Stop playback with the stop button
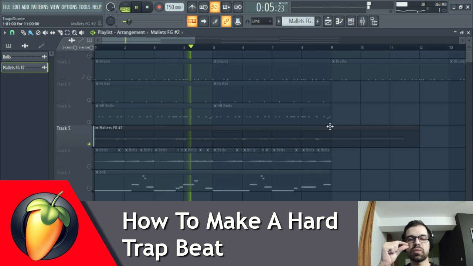This screenshot has height=266, width=473. click(x=147, y=7)
